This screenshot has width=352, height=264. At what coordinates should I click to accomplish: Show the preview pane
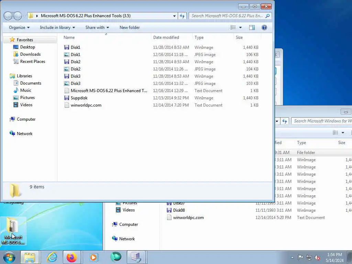(252, 27)
